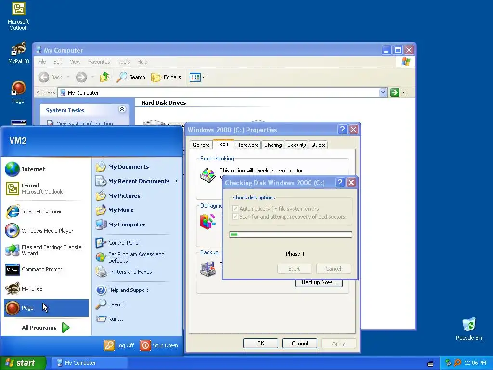Viewport: 493px width, 370px height.
Task: Select the Tools tab in Properties
Action: [x=222, y=144]
